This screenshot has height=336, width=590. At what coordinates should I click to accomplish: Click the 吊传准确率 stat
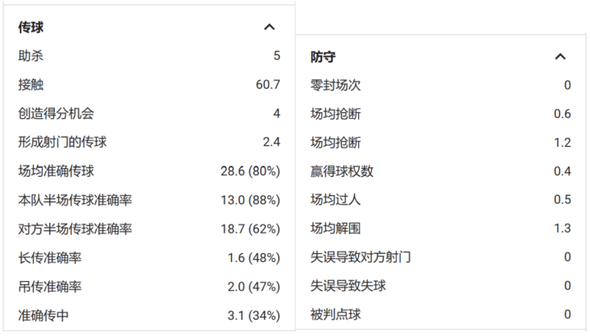coord(49,287)
